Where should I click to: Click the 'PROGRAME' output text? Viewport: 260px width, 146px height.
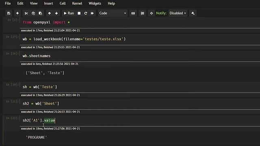[37, 137]
